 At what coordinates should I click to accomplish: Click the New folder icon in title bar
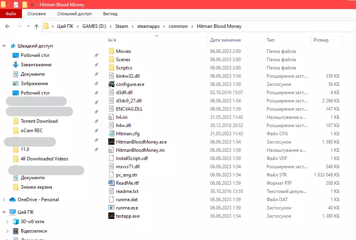(x=25, y=5)
